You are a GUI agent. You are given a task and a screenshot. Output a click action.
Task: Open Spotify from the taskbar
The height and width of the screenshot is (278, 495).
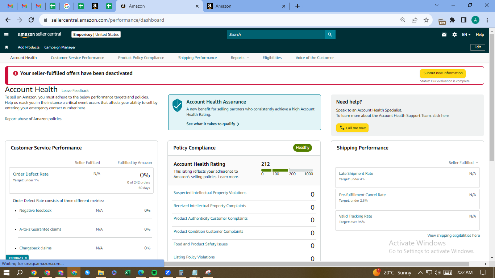(154, 273)
